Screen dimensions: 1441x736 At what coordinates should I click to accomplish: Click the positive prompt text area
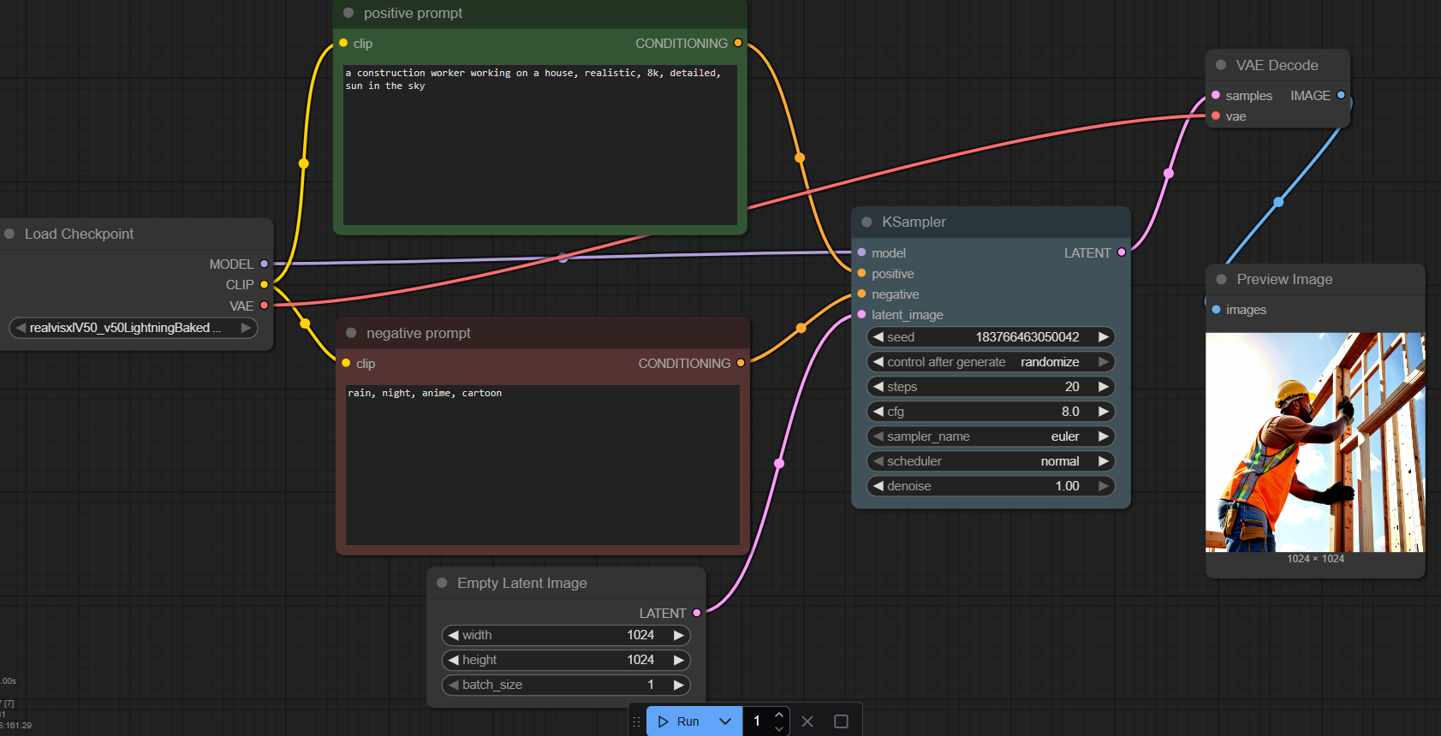point(539,145)
